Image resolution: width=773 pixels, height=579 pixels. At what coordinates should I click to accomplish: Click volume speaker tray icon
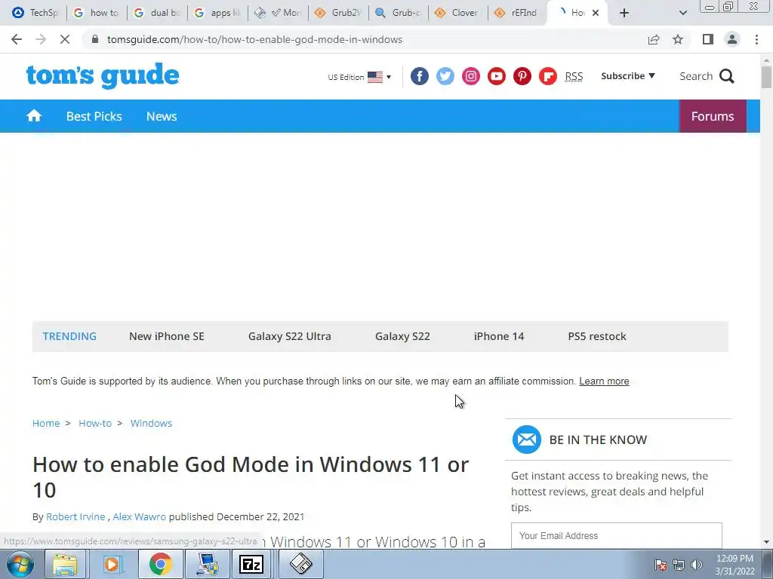click(697, 565)
